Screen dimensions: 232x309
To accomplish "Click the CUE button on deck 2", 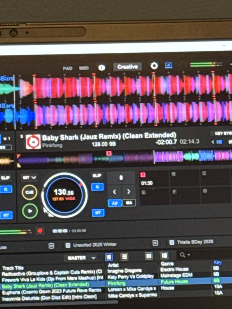I will pos(29,192).
